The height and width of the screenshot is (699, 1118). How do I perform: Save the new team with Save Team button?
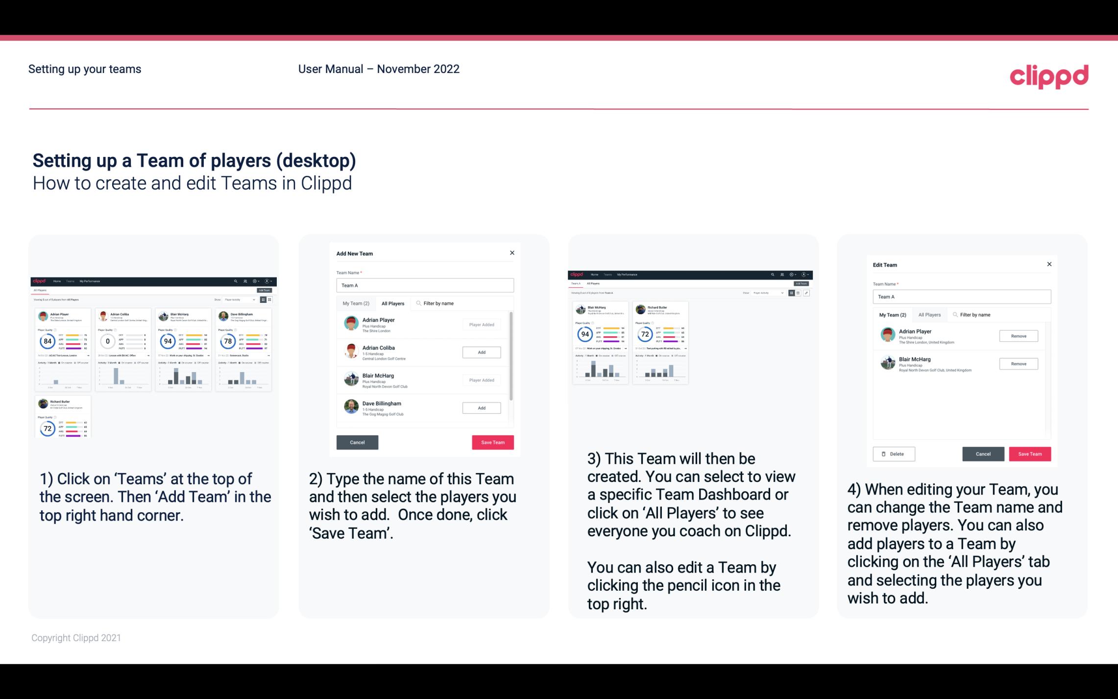coord(492,441)
